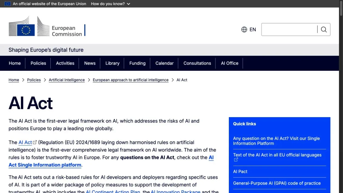The height and width of the screenshot is (193, 343).
Task: Click the EU flag icon in top banner
Action: (x=7, y=4)
